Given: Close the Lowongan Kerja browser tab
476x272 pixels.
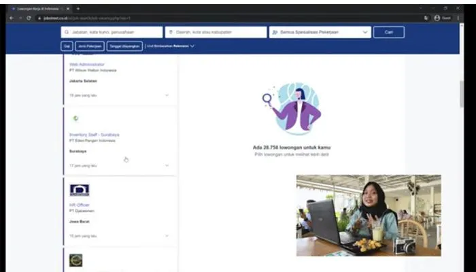Looking at the screenshot, I should pyautogui.click(x=68, y=9).
